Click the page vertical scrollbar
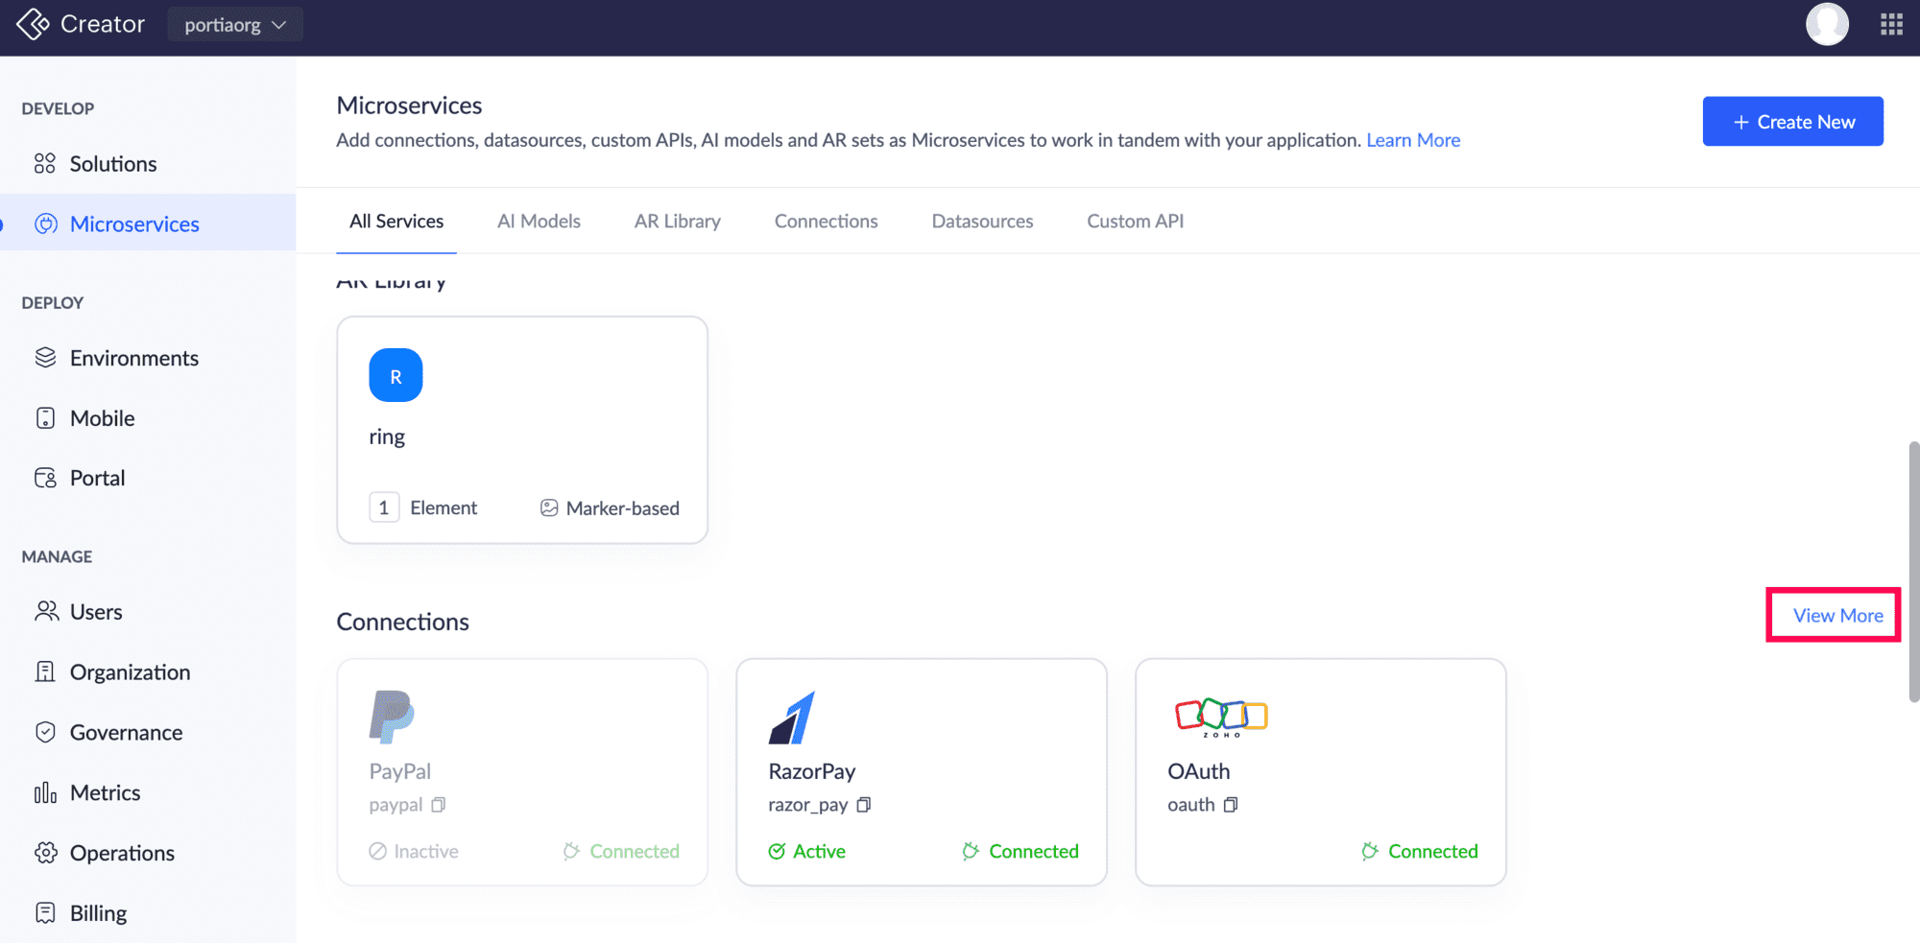 coord(1913,572)
